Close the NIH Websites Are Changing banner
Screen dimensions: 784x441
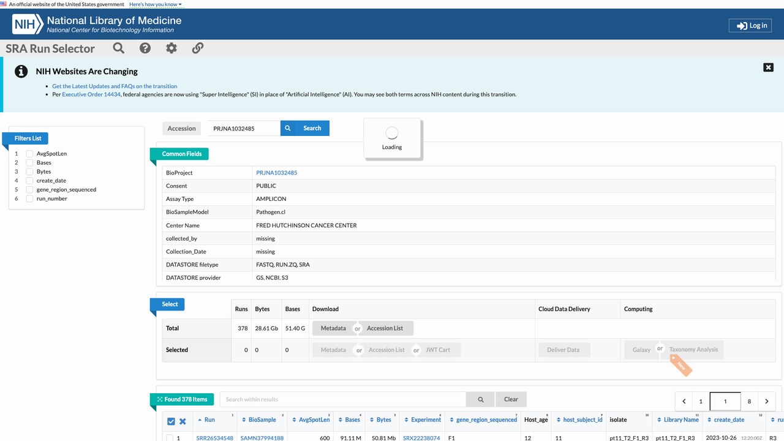(x=768, y=67)
